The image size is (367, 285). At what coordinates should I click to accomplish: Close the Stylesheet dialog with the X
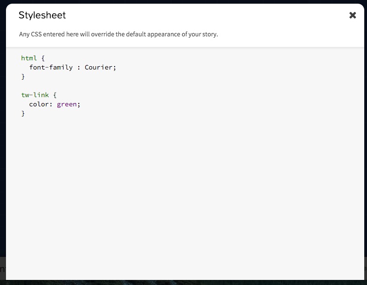point(353,15)
